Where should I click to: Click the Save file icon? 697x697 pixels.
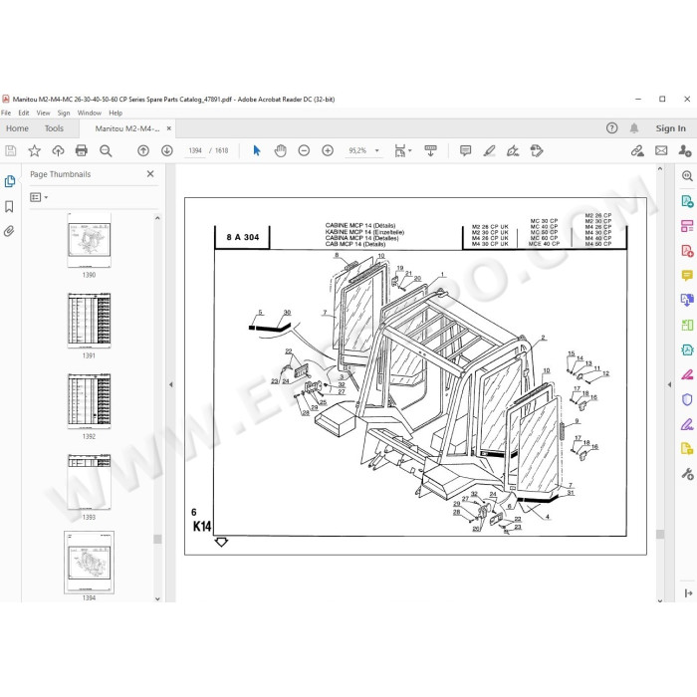pos(11,151)
